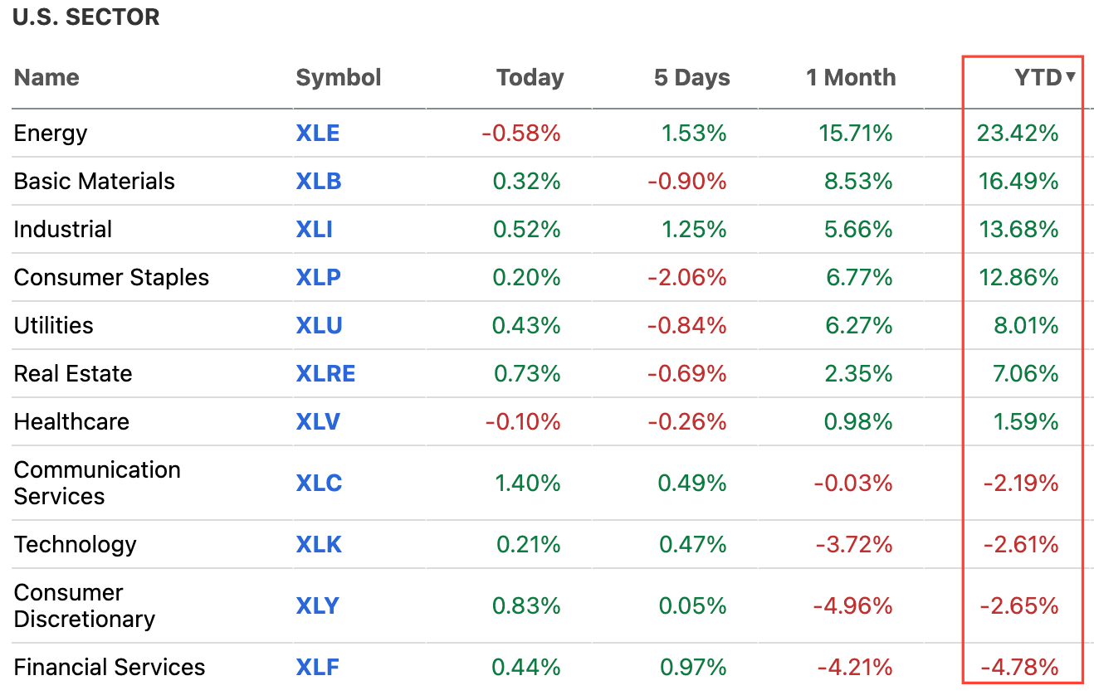Open the XLI Industrial sector link
The image size is (1094, 700).
pyautogui.click(x=314, y=229)
